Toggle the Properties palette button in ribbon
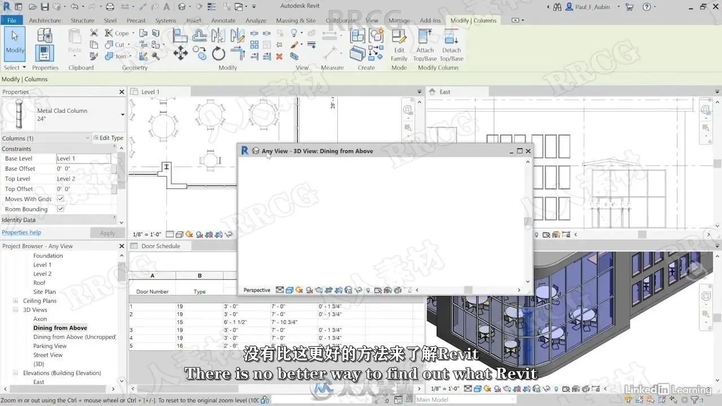The width and height of the screenshot is (722, 406). click(45, 53)
